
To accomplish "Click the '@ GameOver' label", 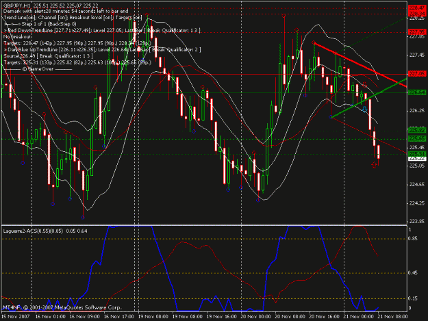I will [38, 69].
